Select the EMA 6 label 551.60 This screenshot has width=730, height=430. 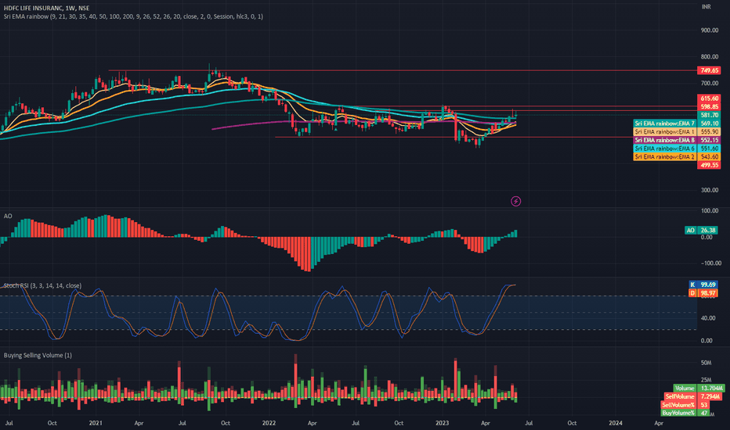tap(677, 149)
